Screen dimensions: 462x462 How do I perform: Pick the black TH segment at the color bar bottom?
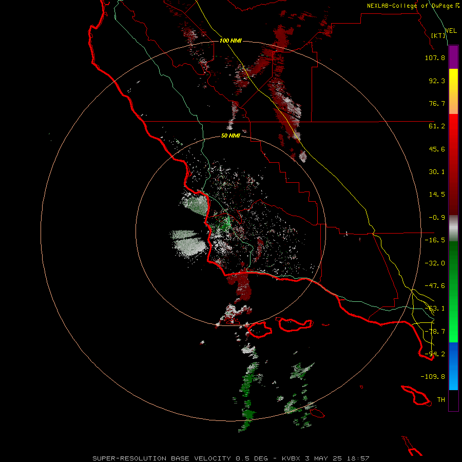click(x=453, y=400)
